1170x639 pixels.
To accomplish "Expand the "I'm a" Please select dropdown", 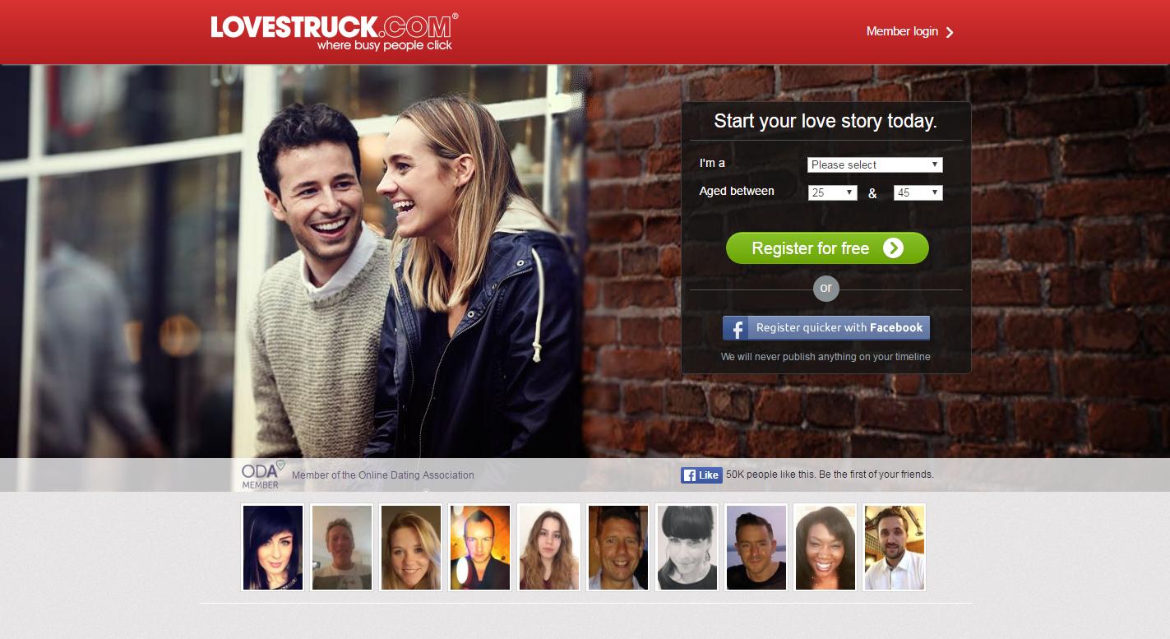I will point(875,164).
